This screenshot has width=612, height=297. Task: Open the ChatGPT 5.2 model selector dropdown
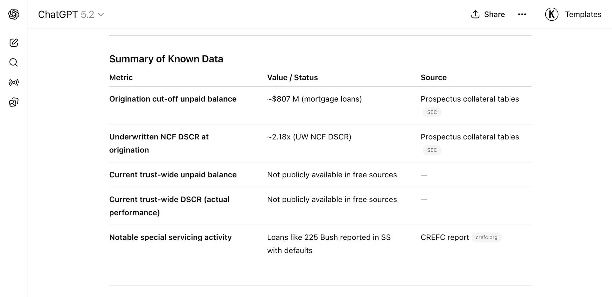point(101,15)
